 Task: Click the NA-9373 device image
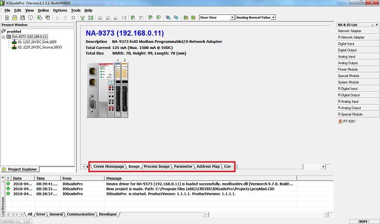click(x=107, y=90)
